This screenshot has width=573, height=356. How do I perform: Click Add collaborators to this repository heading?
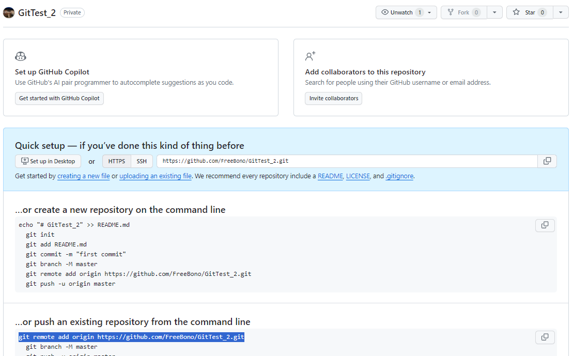365,72
